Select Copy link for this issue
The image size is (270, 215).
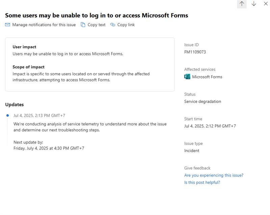click(125, 24)
